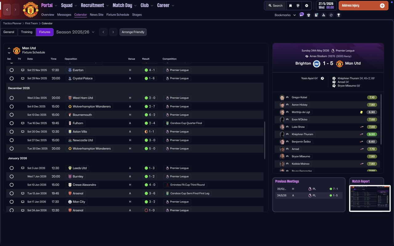Click the Arrange Friendly button
The height and width of the screenshot is (246, 394).
[x=133, y=32]
